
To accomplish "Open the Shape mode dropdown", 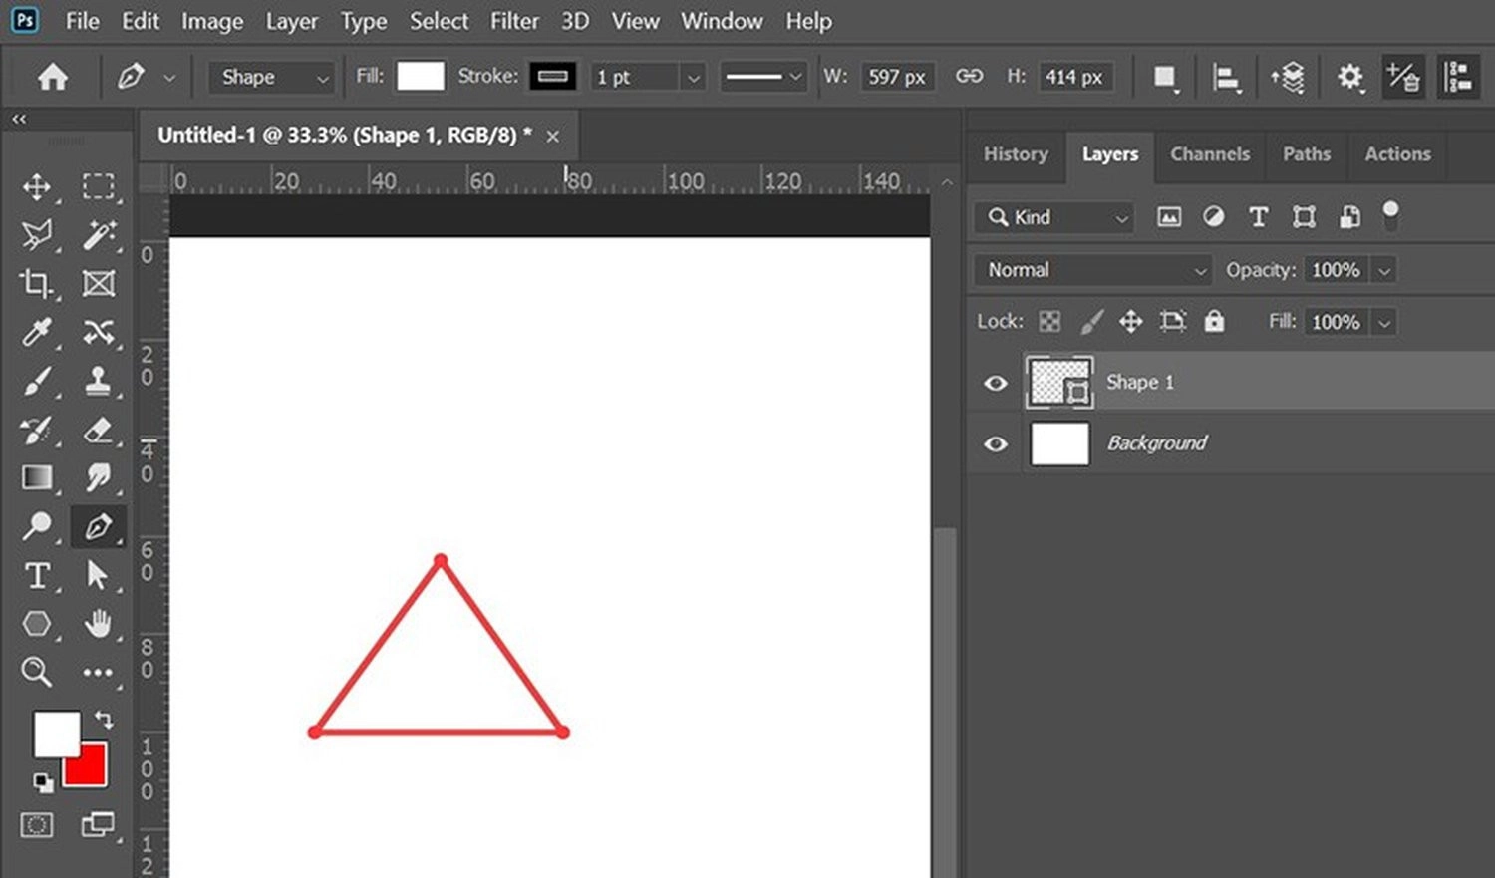I will pyautogui.click(x=271, y=77).
